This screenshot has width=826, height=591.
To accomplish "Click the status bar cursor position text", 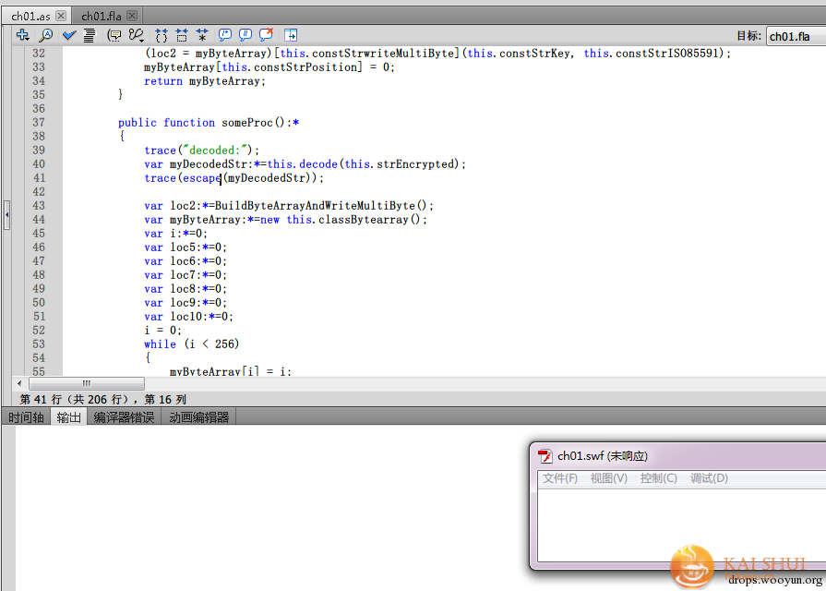I will tap(103, 399).
